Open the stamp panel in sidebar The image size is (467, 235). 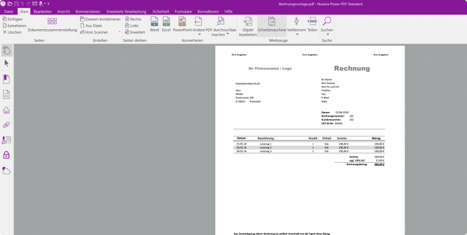[6, 110]
